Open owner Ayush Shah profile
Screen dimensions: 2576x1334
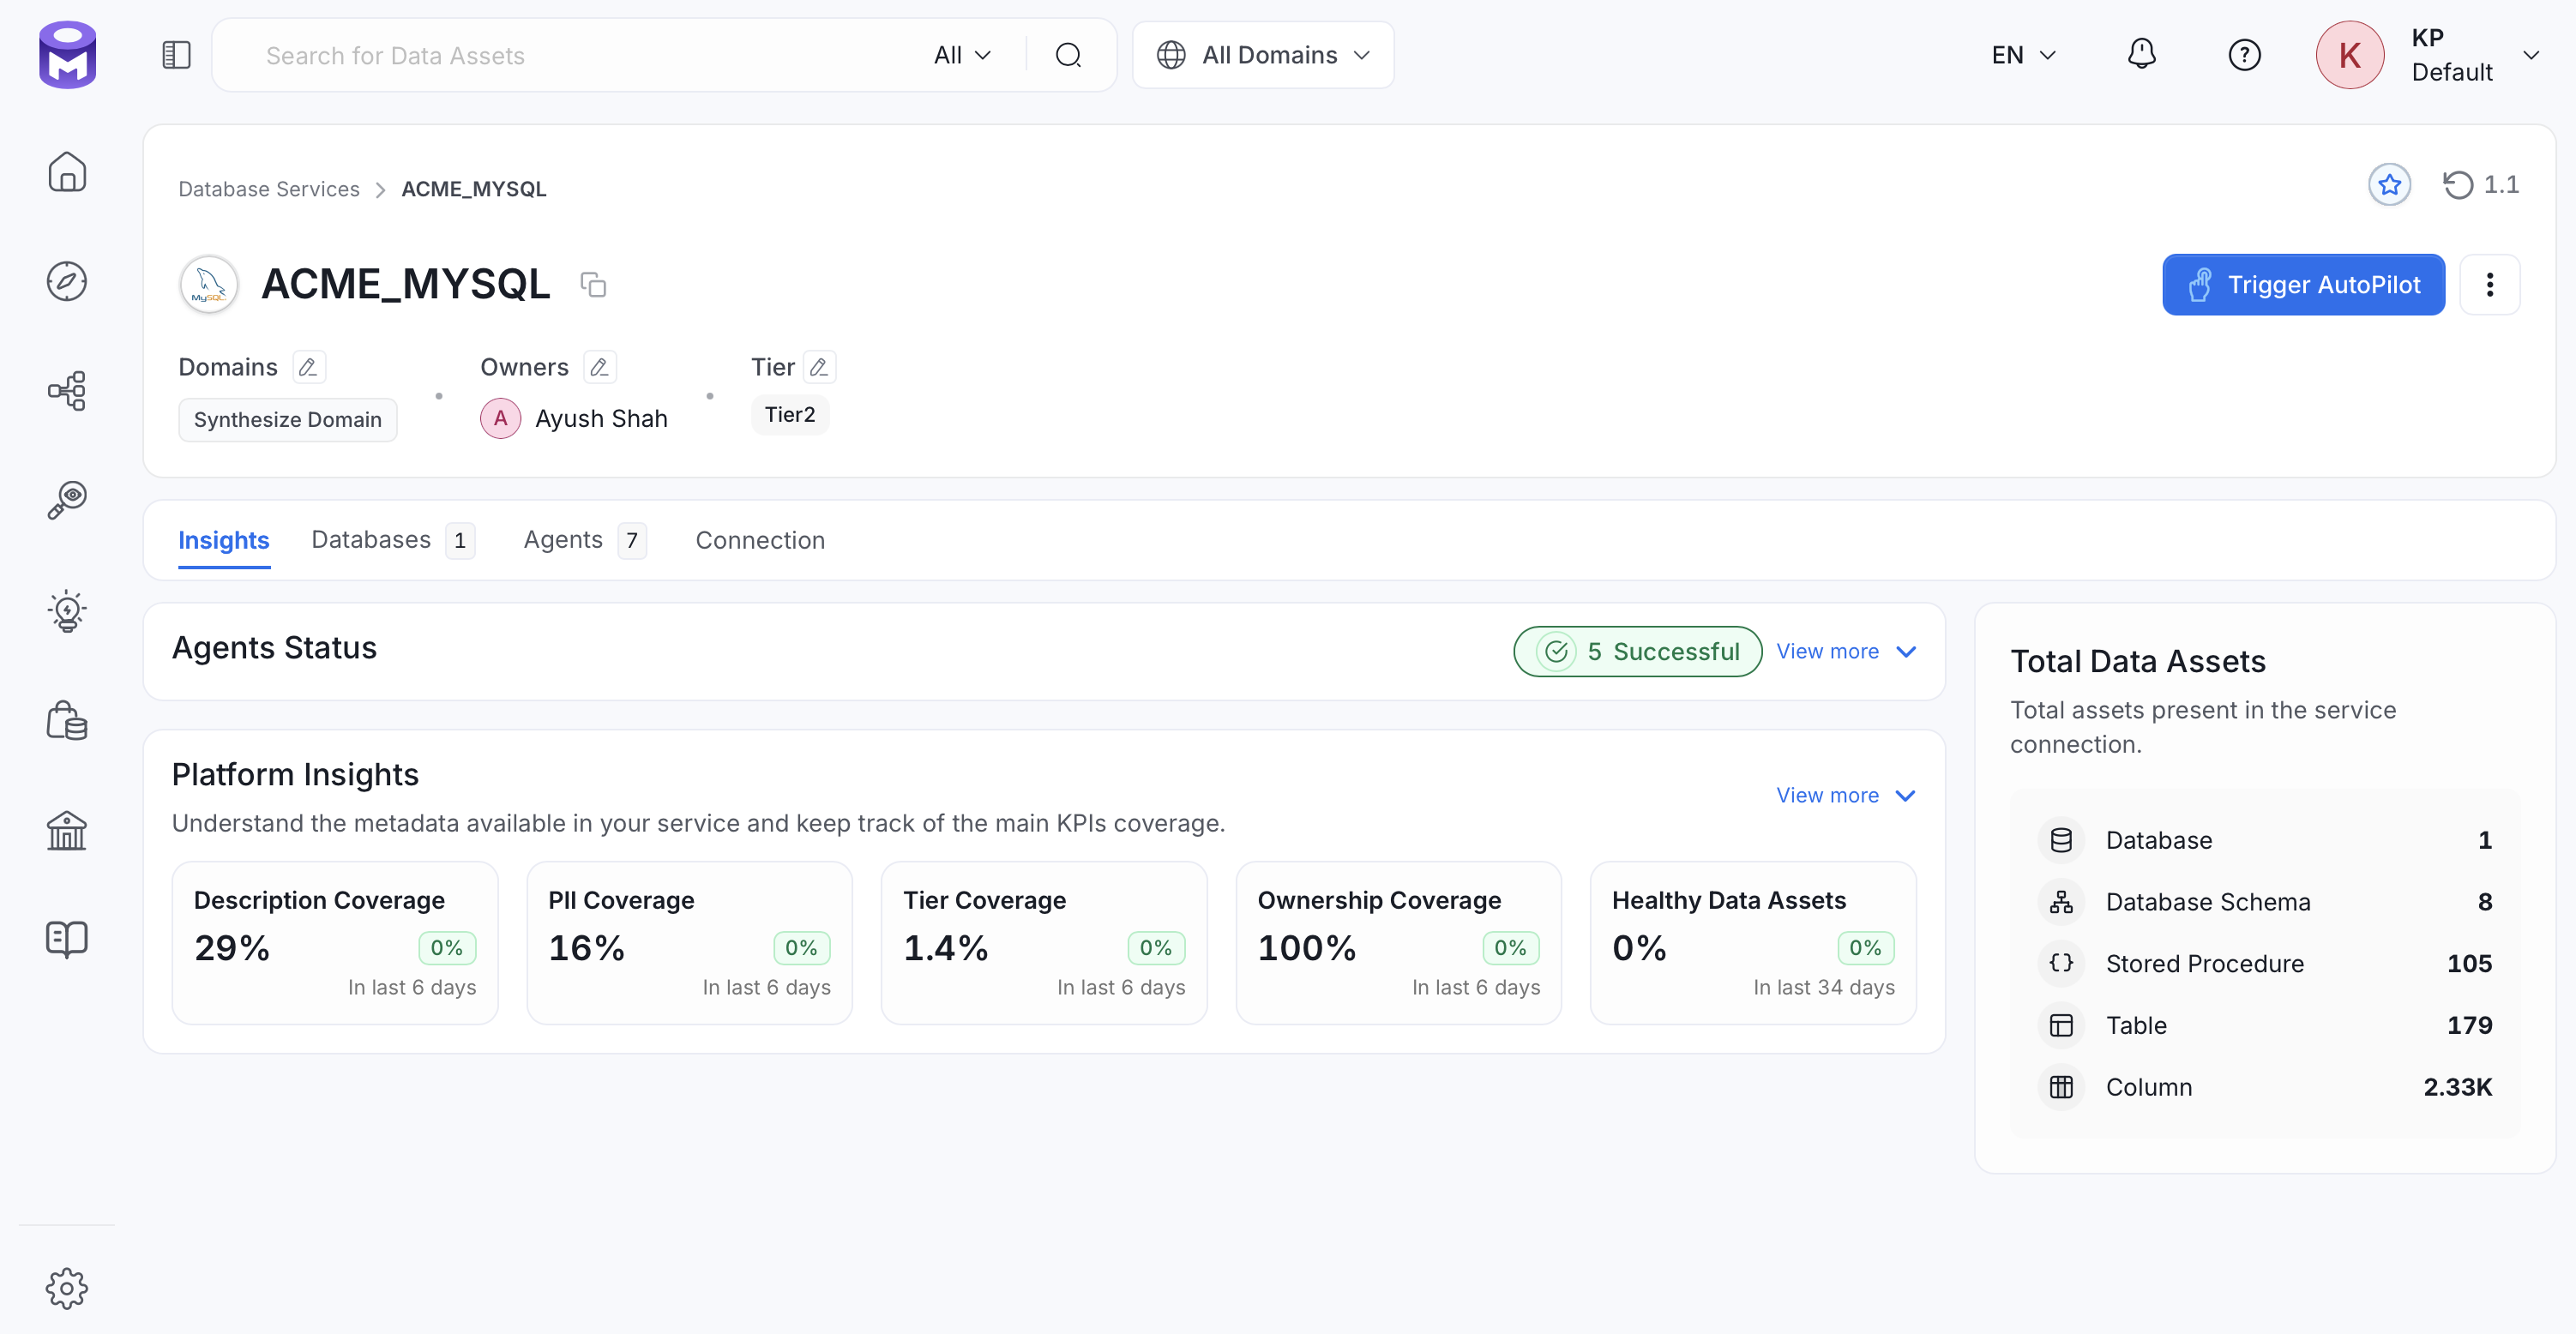(574, 418)
